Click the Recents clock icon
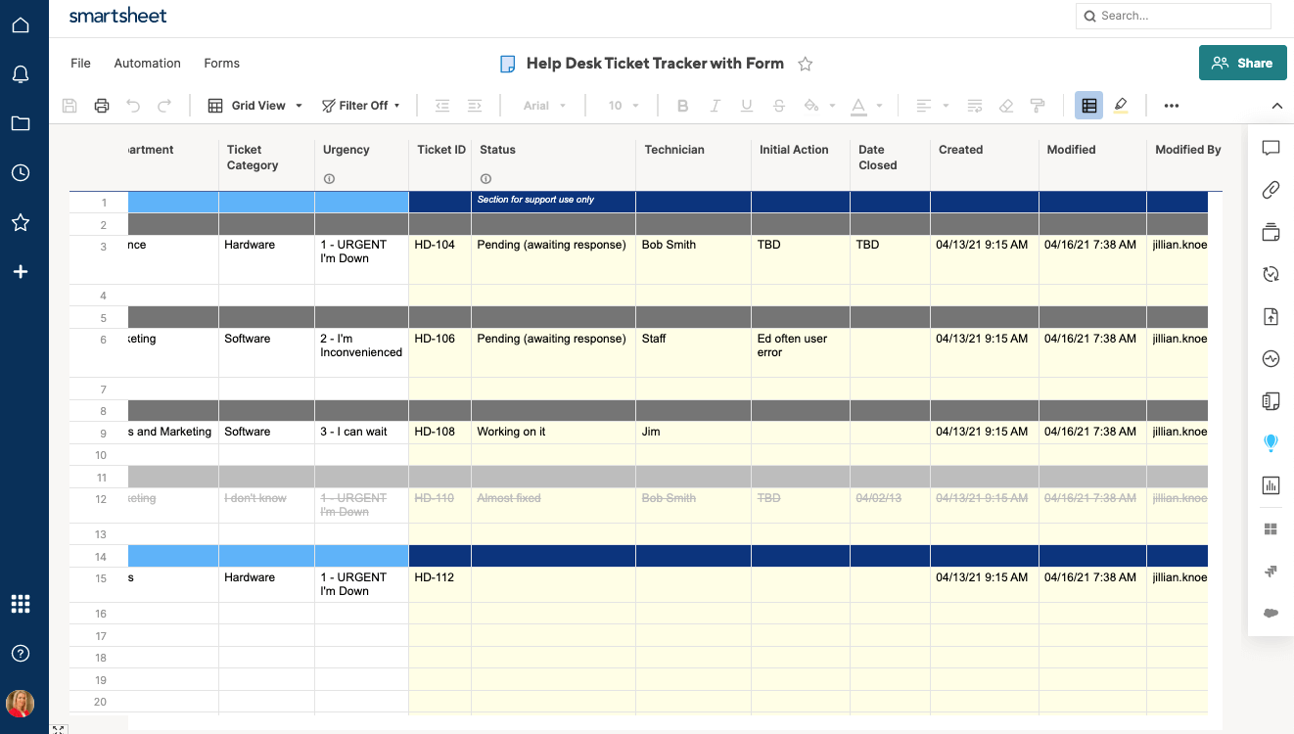The height and width of the screenshot is (734, 1294). point(21,173)
